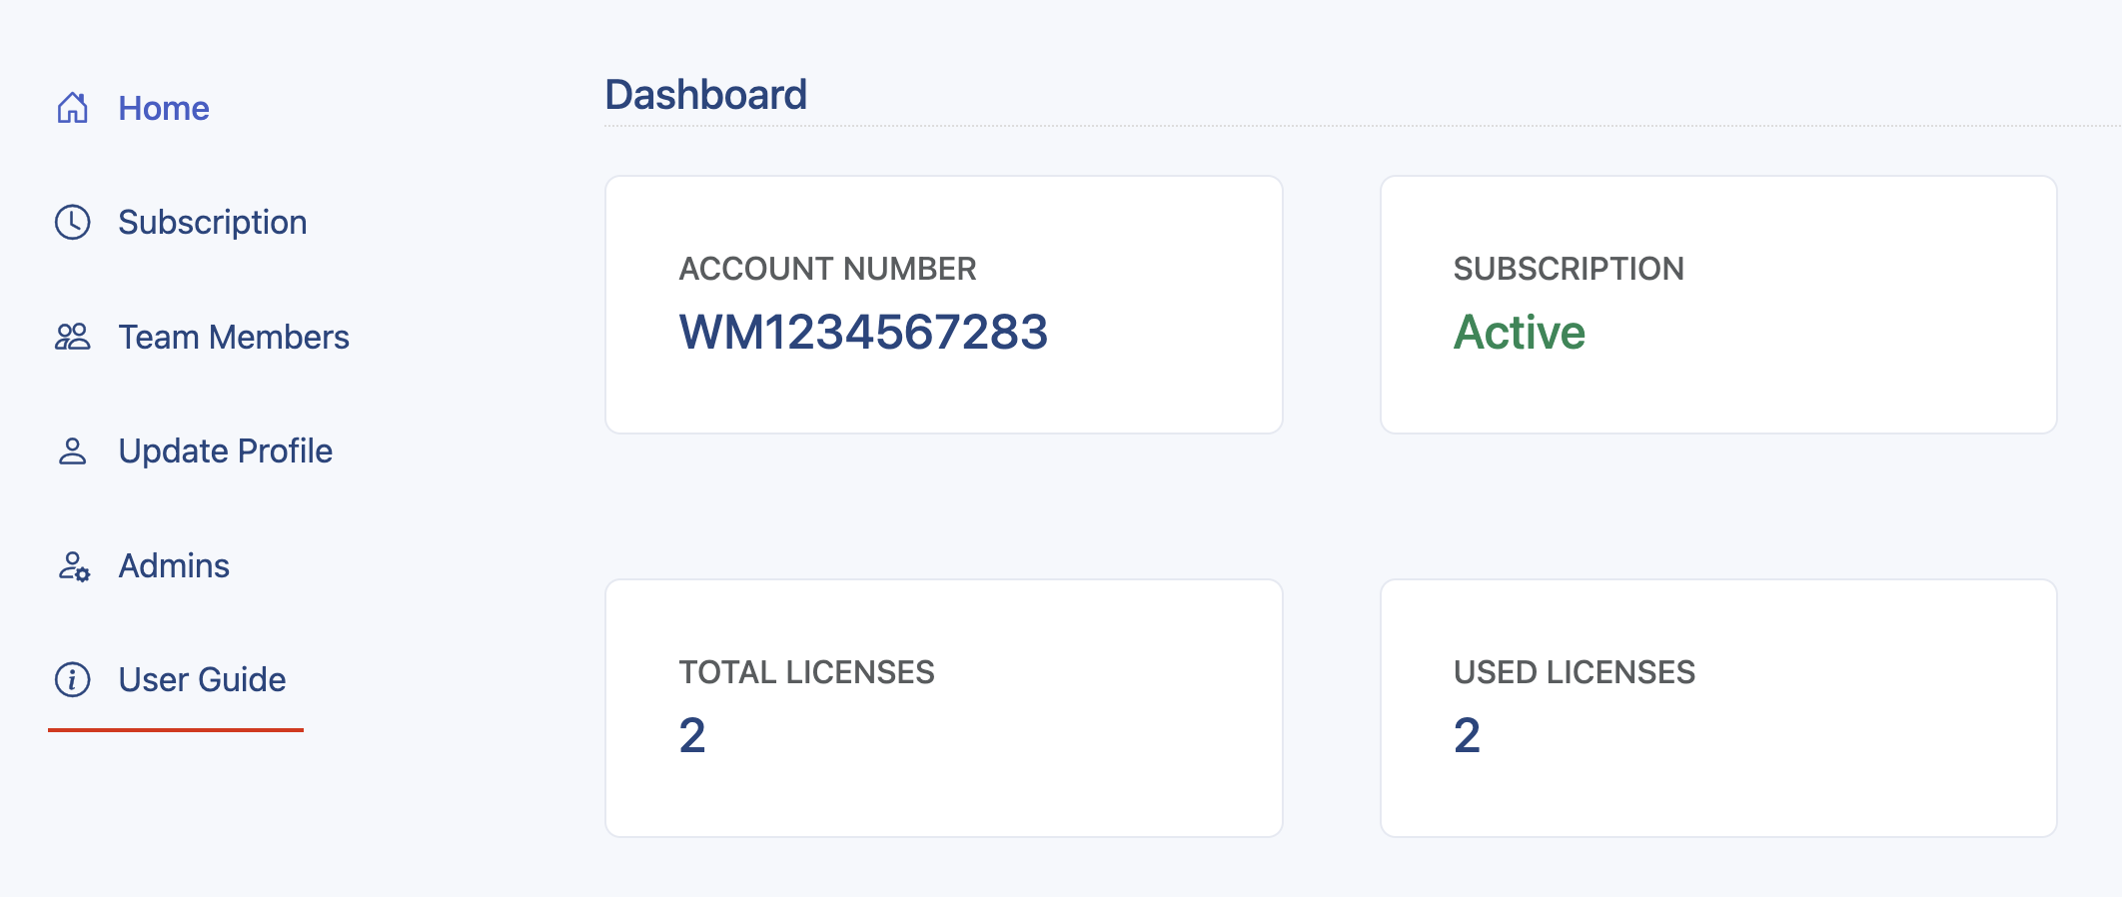Click the number under Used Licenses

1467,735
